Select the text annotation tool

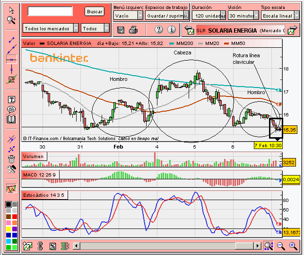click(11, 100)
